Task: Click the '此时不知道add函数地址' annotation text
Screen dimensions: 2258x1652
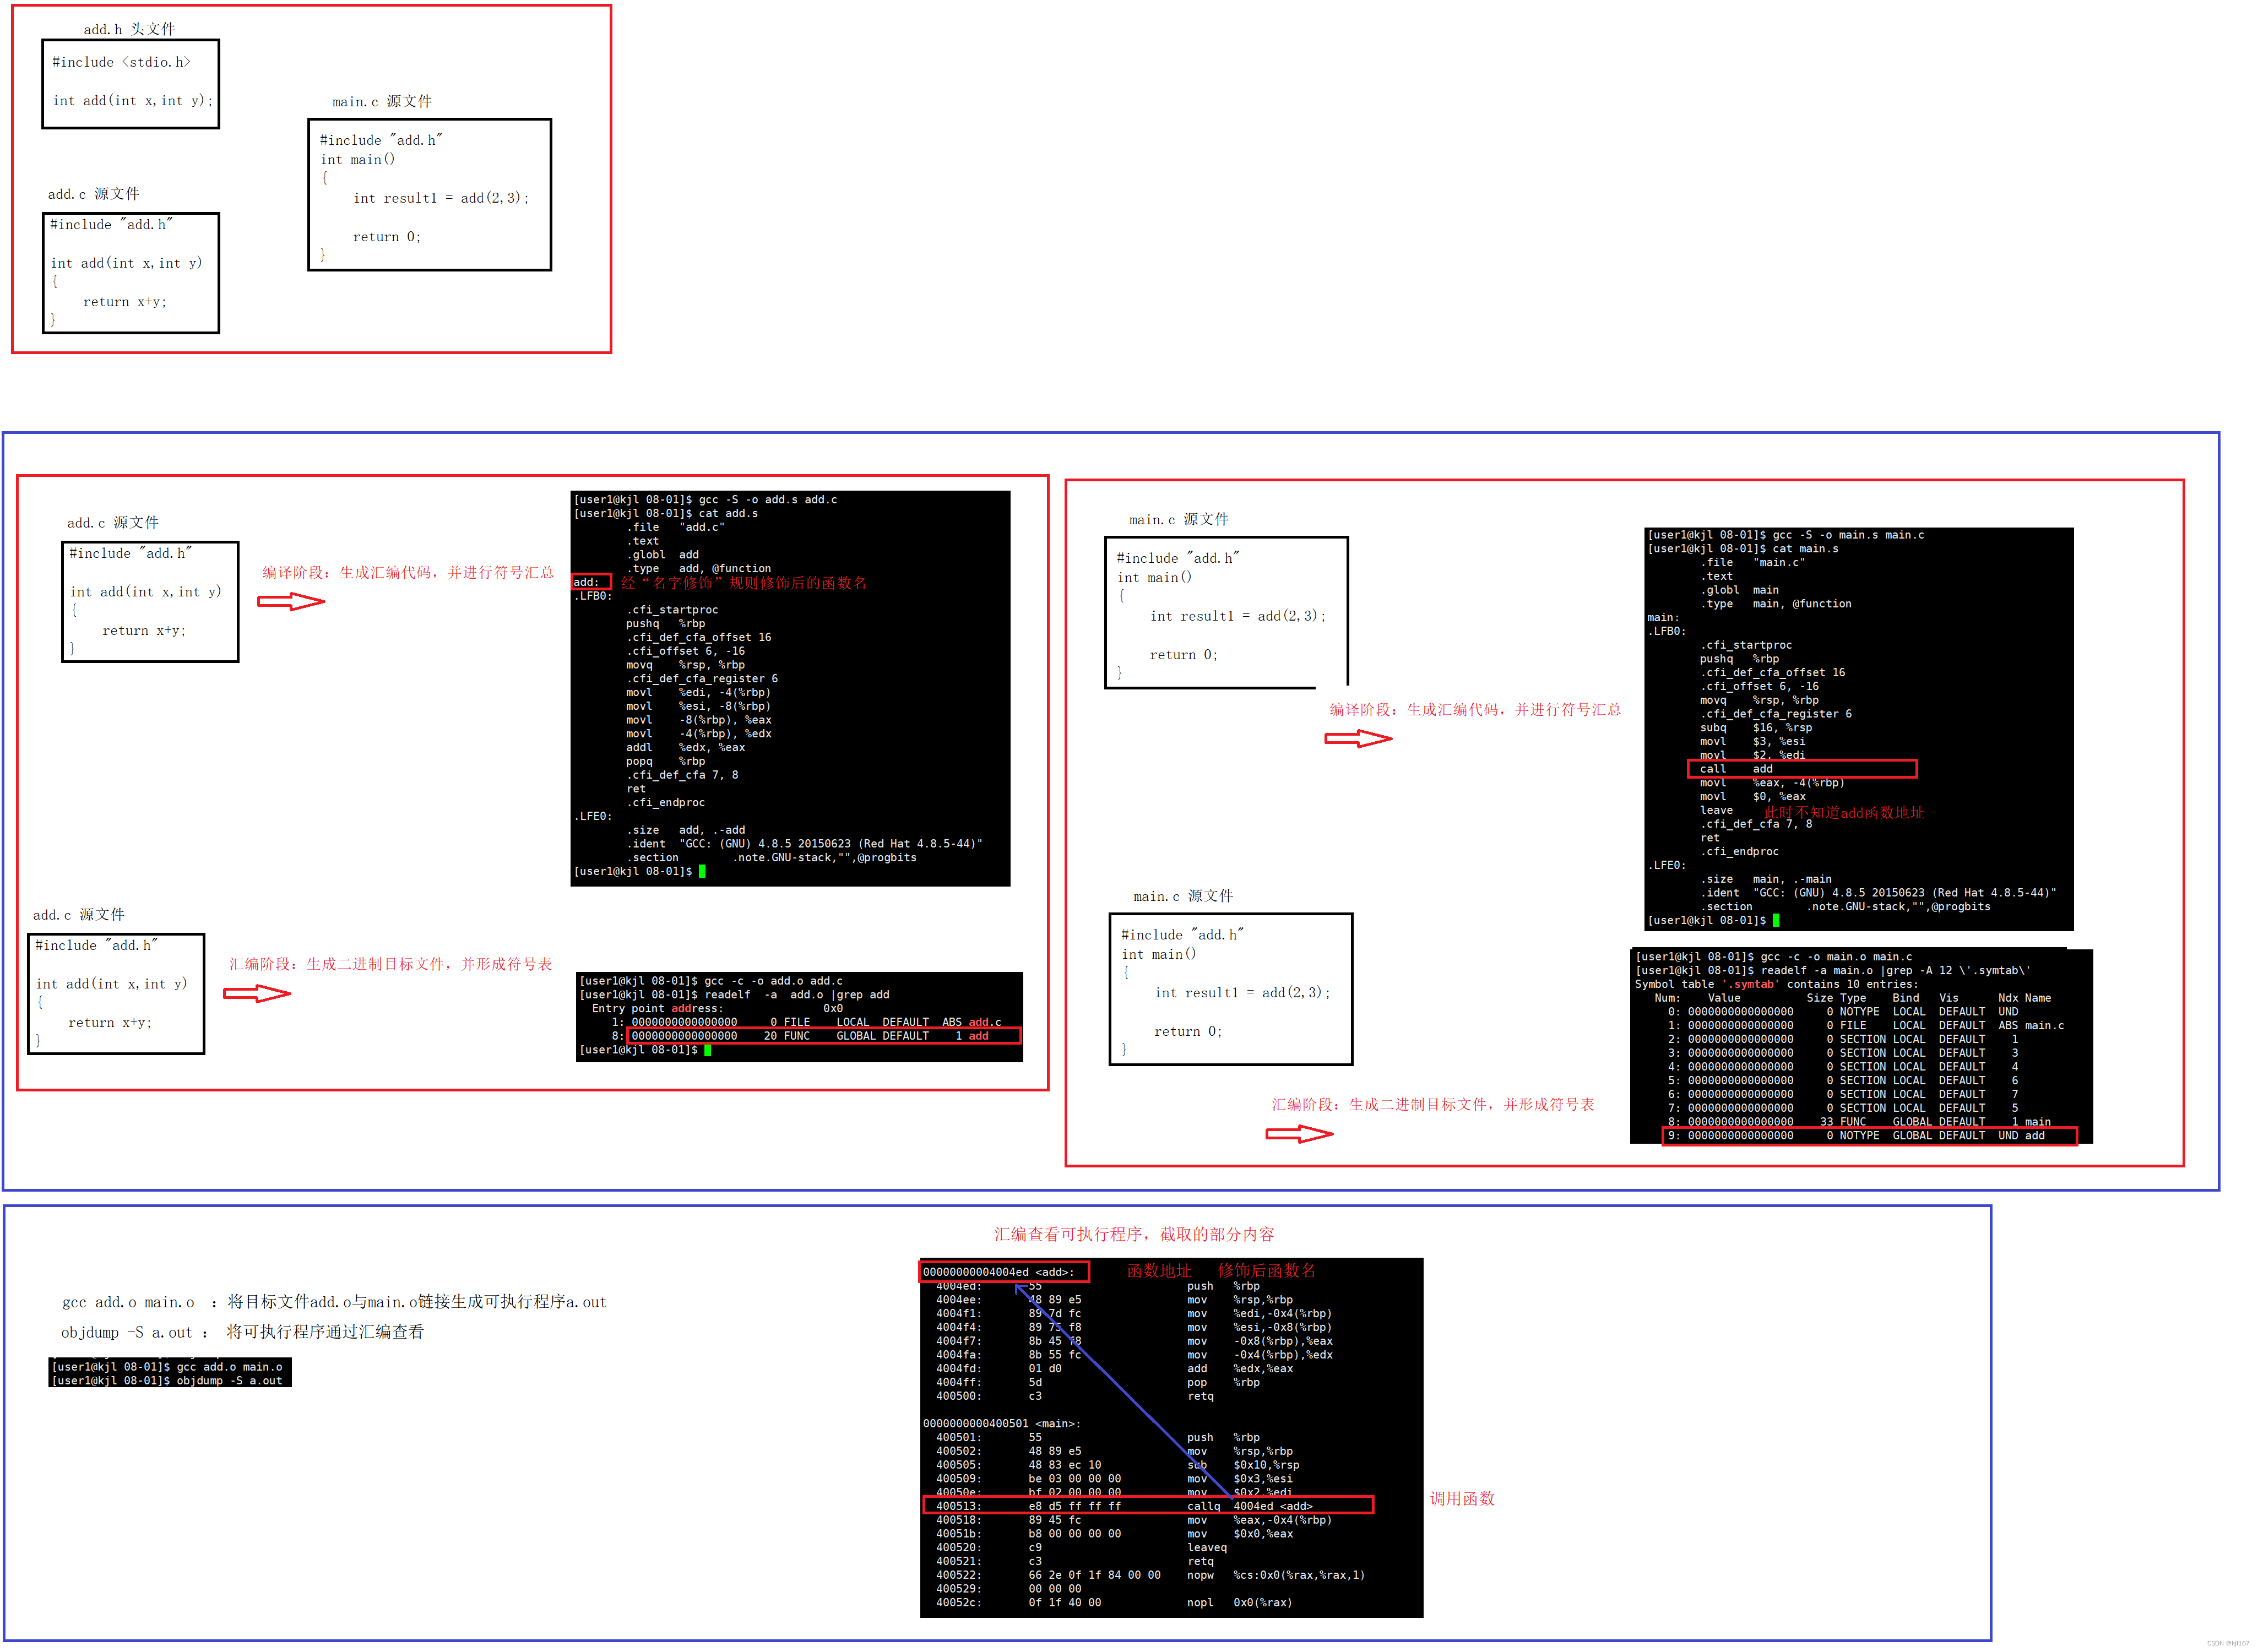Action: (x=1843, y=812)
